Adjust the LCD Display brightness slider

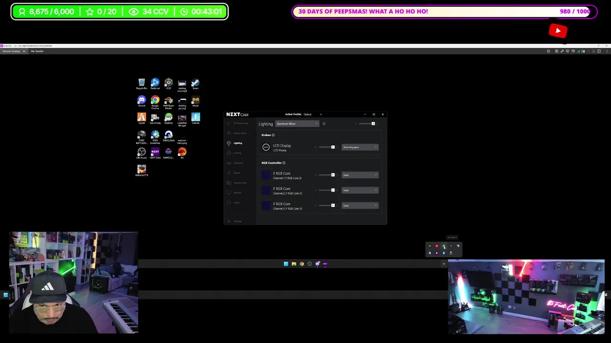pyautogui.click(x=326, y=147)
